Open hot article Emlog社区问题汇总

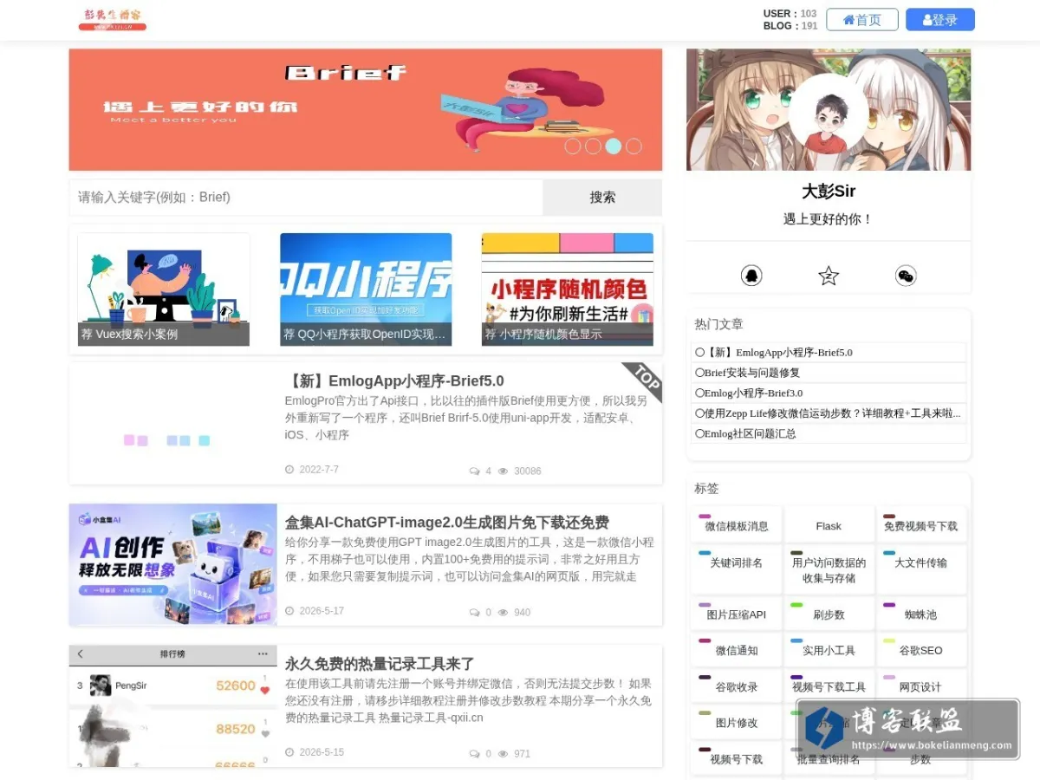[x=829, y=433]
